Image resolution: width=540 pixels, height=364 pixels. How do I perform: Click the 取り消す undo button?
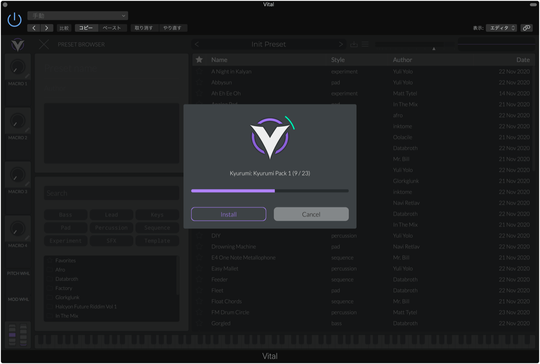(x=144, y=27)
